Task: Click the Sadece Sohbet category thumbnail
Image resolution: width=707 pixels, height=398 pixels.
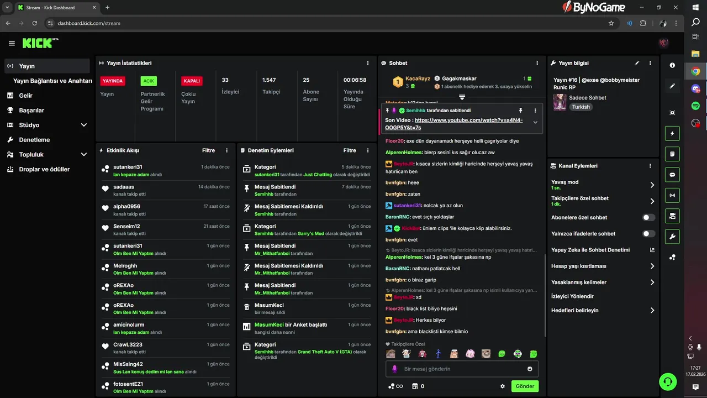Action: [560, 102]
